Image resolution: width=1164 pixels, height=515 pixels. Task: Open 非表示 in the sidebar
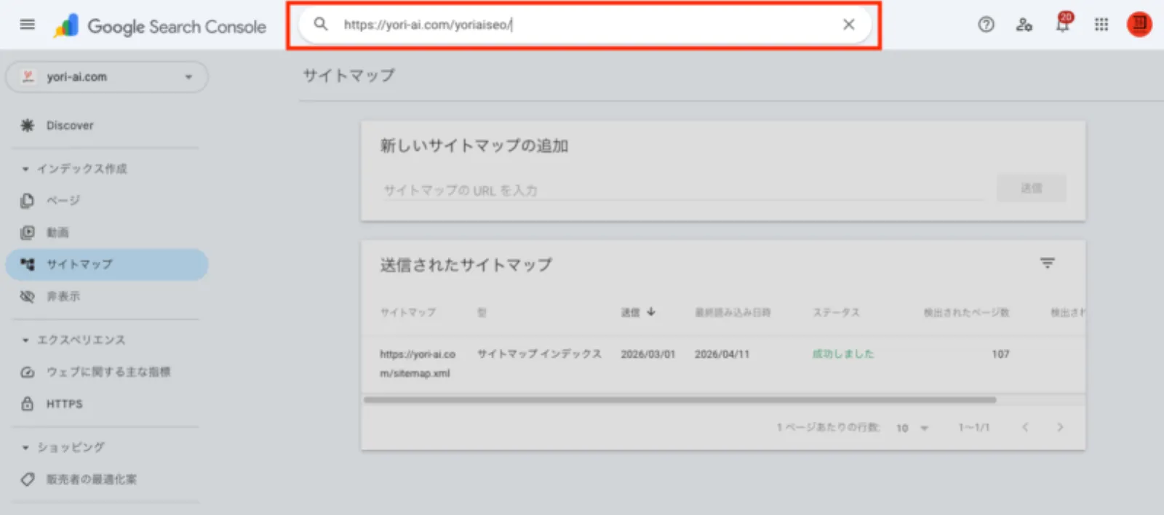[x=63, y=297]
